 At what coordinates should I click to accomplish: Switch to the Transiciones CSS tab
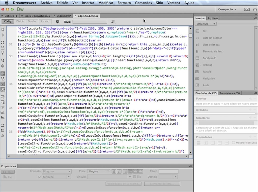[x=230, y=93]
